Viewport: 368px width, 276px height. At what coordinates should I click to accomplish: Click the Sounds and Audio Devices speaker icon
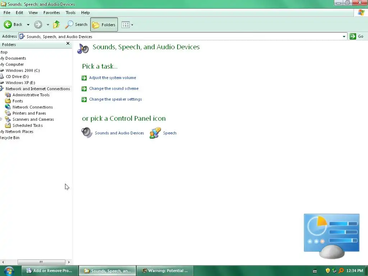(x=87, y=133)
